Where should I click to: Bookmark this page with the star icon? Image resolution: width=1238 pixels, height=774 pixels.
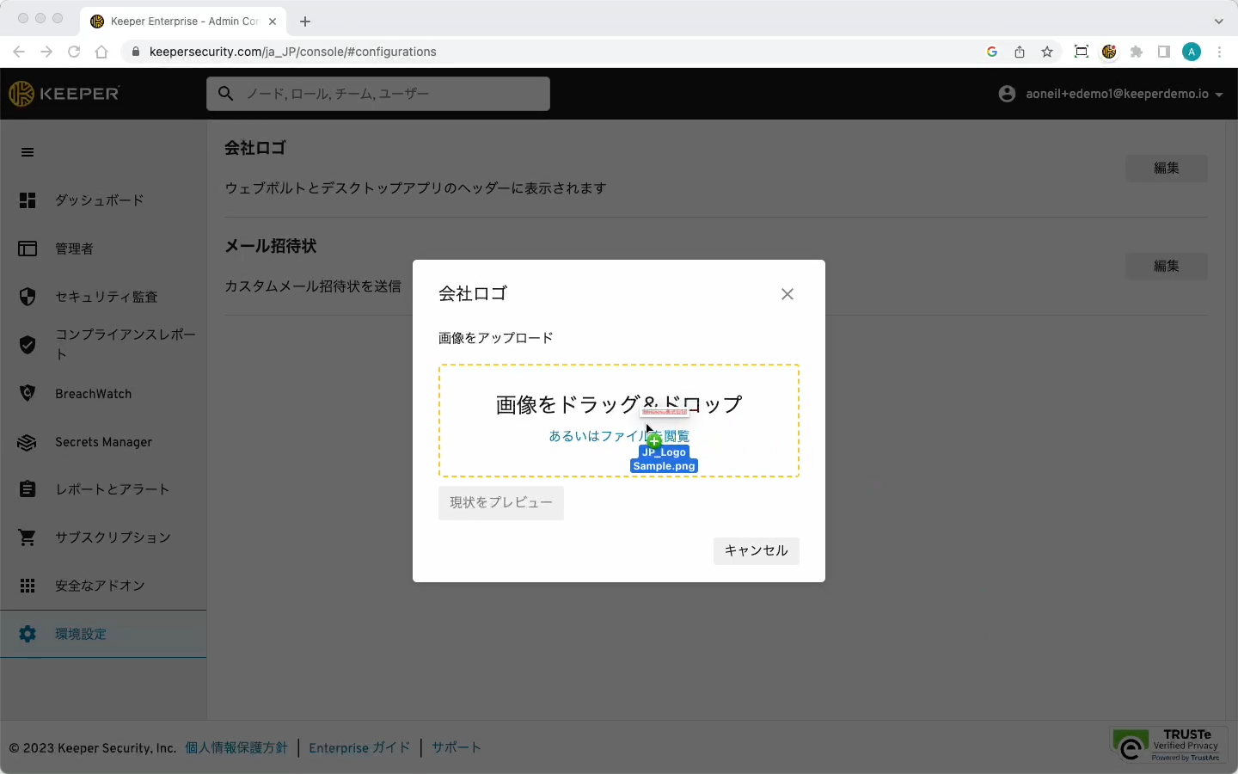[x=1047, y=52]
